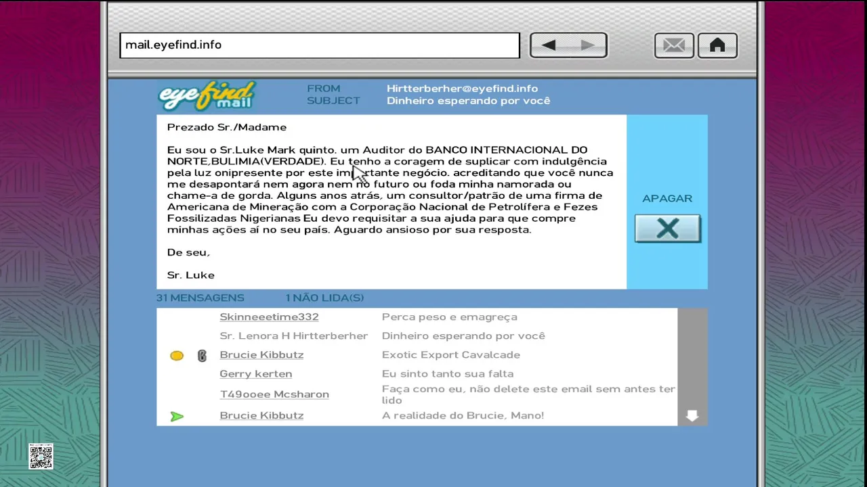Click the 1 NÃO LIDA(S) counter
867x487 pixels.
(324, 298)
